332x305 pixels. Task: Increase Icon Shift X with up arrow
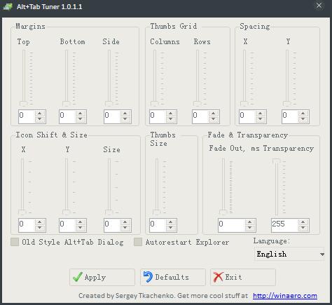[40, 222]
